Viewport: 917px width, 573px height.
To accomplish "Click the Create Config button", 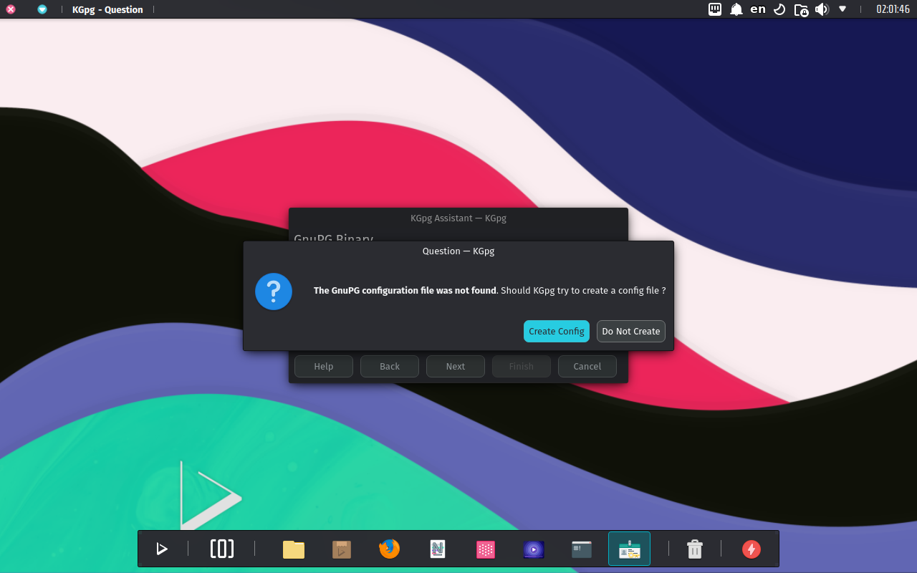I will [x=557, y=331].
